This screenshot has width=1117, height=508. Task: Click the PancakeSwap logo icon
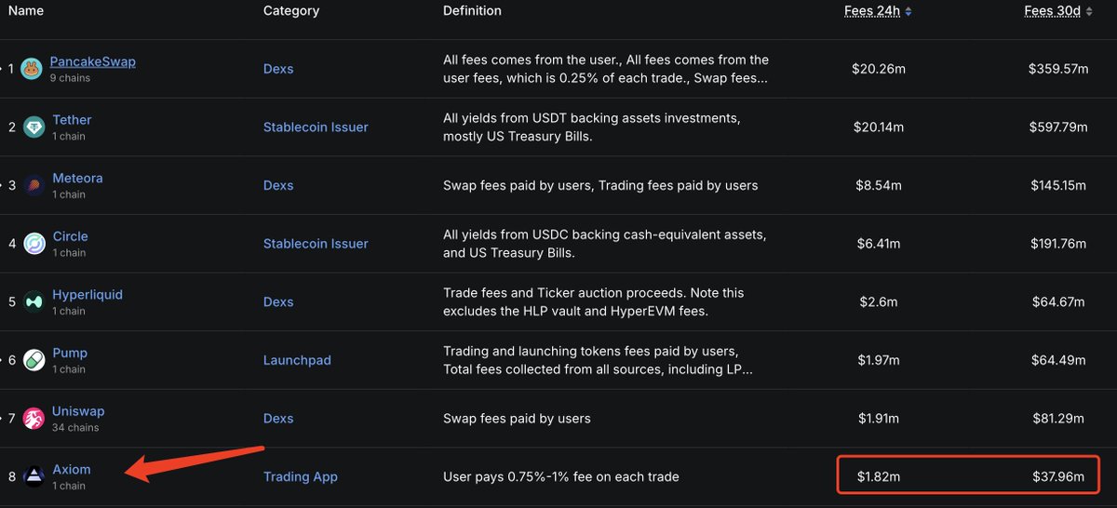pyautogui.click(x=32, y=69)
